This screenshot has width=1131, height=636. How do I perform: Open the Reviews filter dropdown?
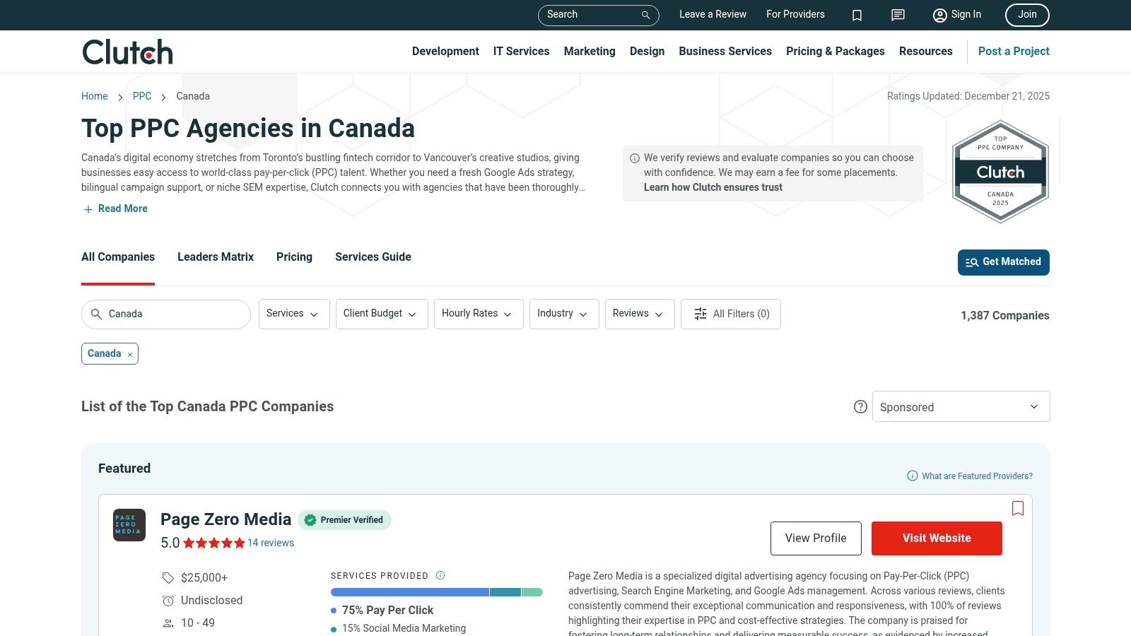(638, 314)
